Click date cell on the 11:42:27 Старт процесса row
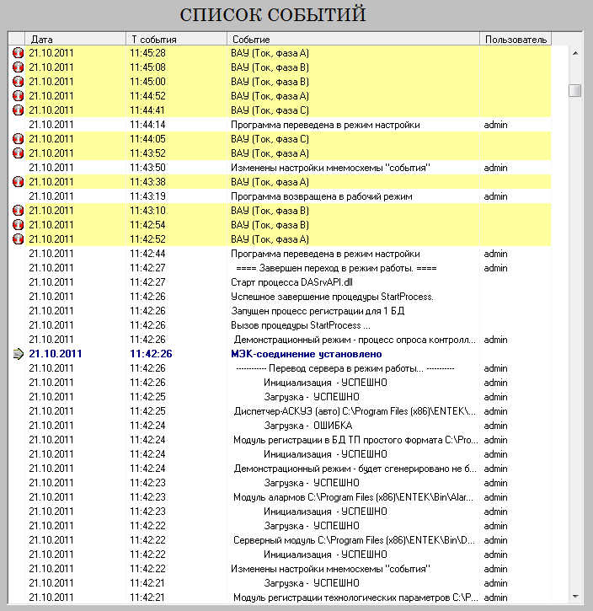The image size is (593, 611). [x=51, y=282]
